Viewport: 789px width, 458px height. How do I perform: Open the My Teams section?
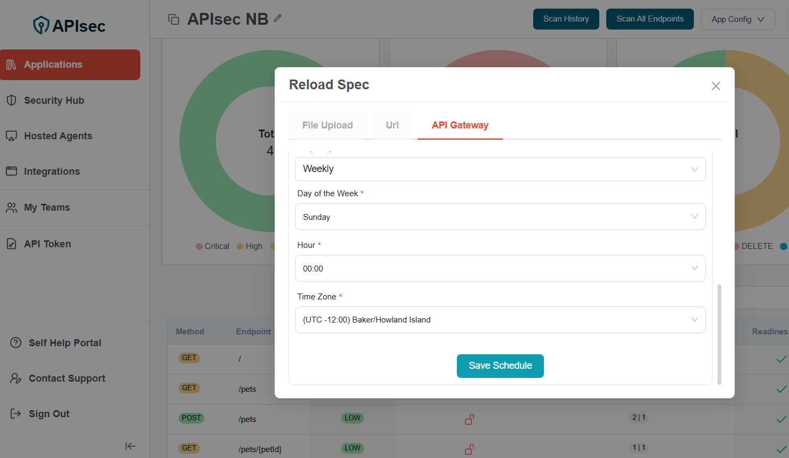[47, 207]
